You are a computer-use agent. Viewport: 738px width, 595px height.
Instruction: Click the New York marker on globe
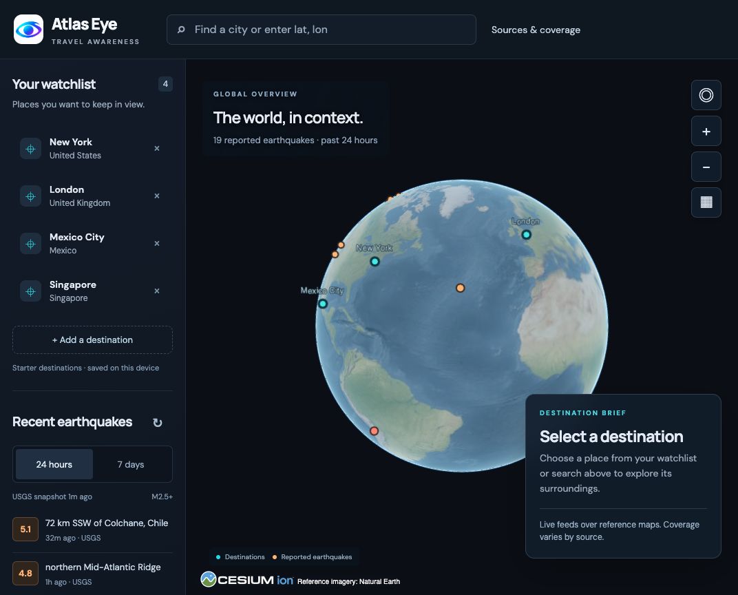tap(375, 261)
